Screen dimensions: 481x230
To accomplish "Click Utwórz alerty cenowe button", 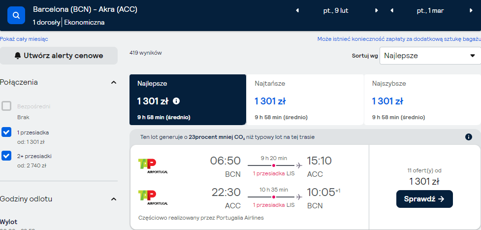I will pyautogui.click(x=59, y=56).
